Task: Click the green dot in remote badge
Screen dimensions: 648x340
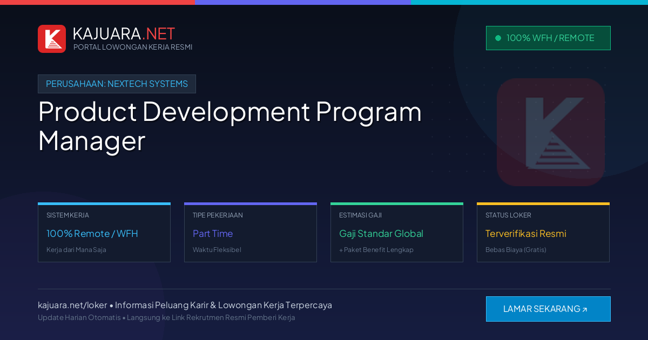Action: coord(498,38)
